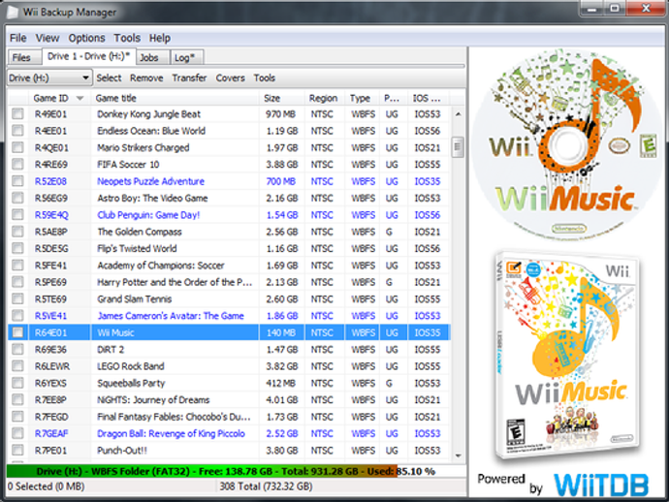The width and height of the screenshot is (669, 502).
Task: Open the Remove toolbar menu
Action: coord(146,78)
